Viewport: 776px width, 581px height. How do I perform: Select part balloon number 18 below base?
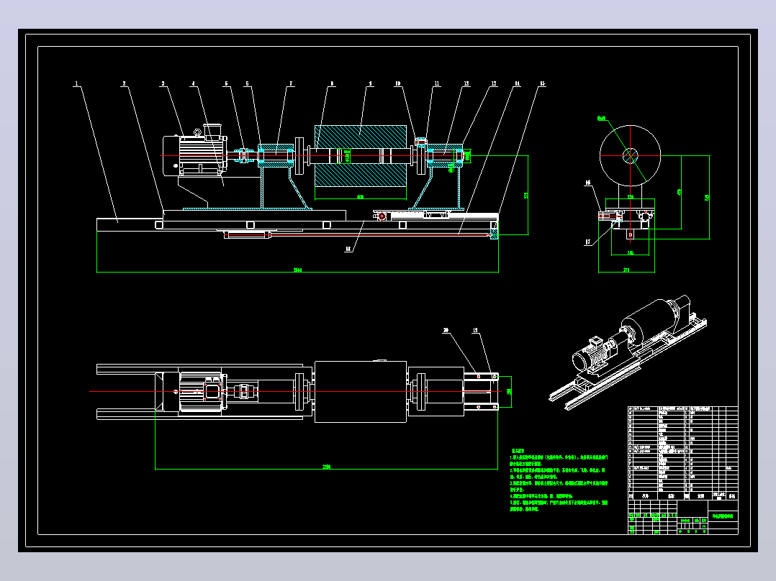[348, 250]
